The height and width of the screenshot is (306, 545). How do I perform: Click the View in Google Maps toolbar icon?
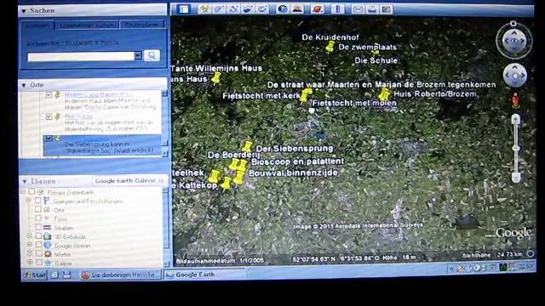click(386, 9)
